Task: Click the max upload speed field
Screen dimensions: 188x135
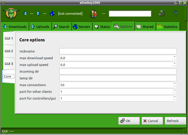Action: point(116,65)
